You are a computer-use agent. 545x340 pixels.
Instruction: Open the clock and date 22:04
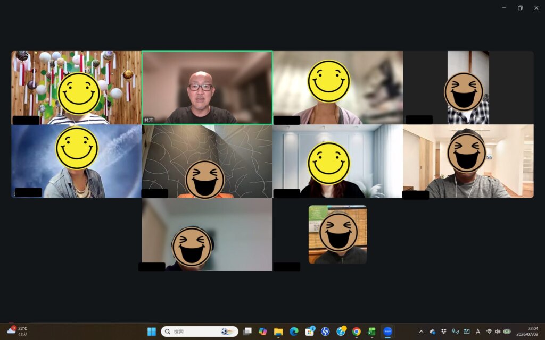[x=527, y=331]
